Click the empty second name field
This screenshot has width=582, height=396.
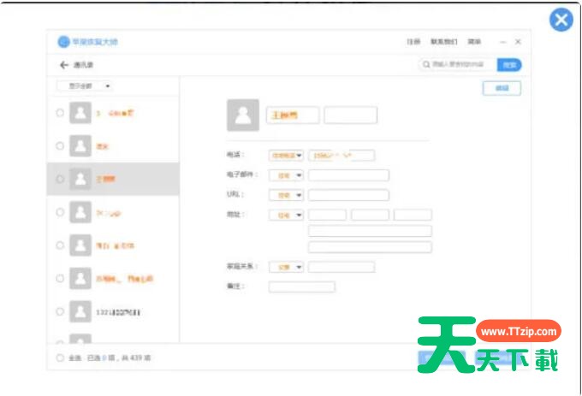pos(350,115)
